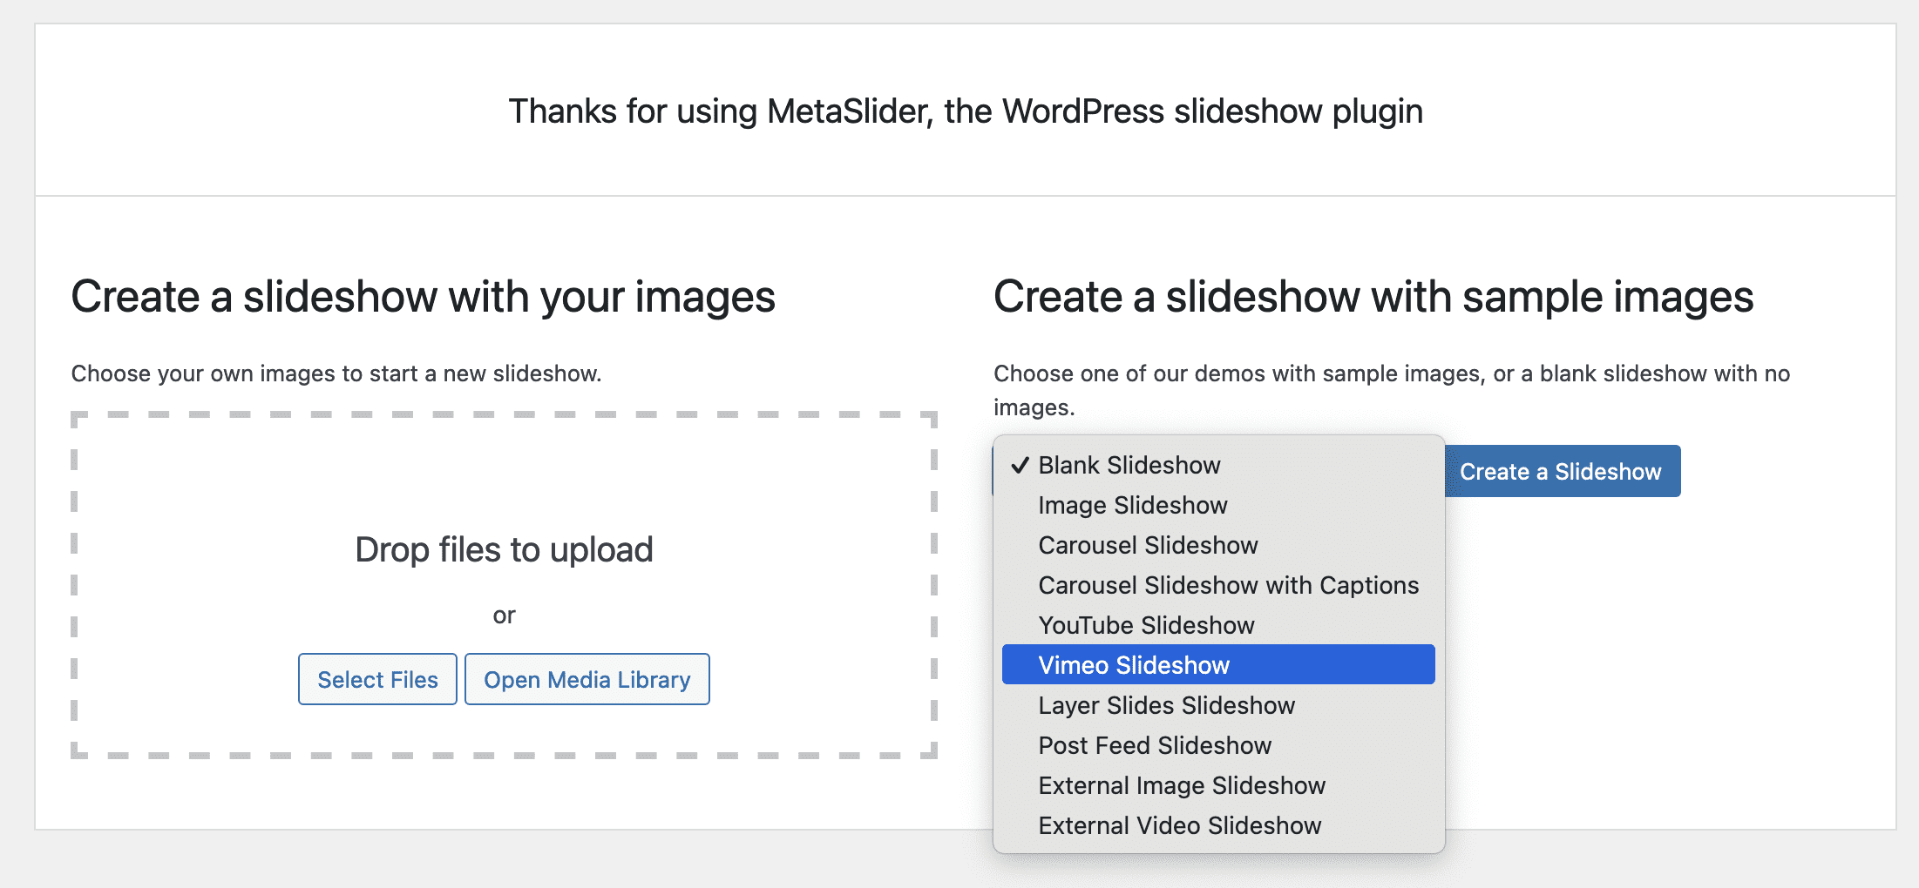
Task: Choose the highlighted Vimeo Slideshow option
Action: pos(1134,665)
